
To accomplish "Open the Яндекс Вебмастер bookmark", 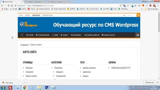I will tap(58, 9).
